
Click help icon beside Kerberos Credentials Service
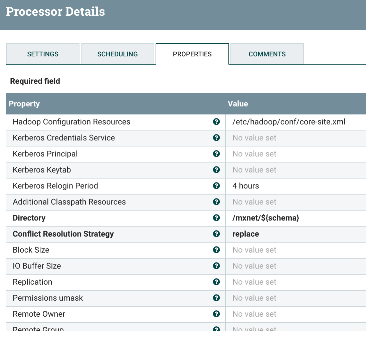[x=216, y=138]
